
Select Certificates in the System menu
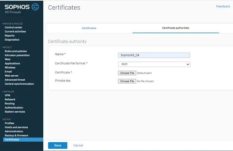coord(12,139)
